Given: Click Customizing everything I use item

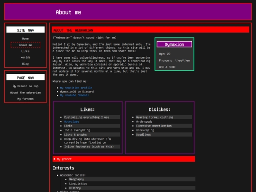Looking at the screenshot, I should (x=92, y=117).
